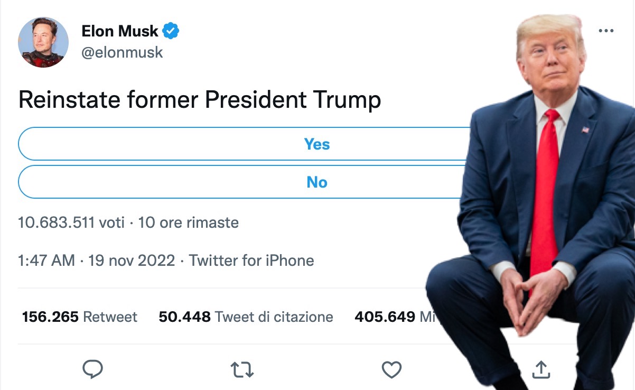Click the @elonmusk handle
Screen dimensions: 635x390
pyautogui.click(x=122, y=52)
